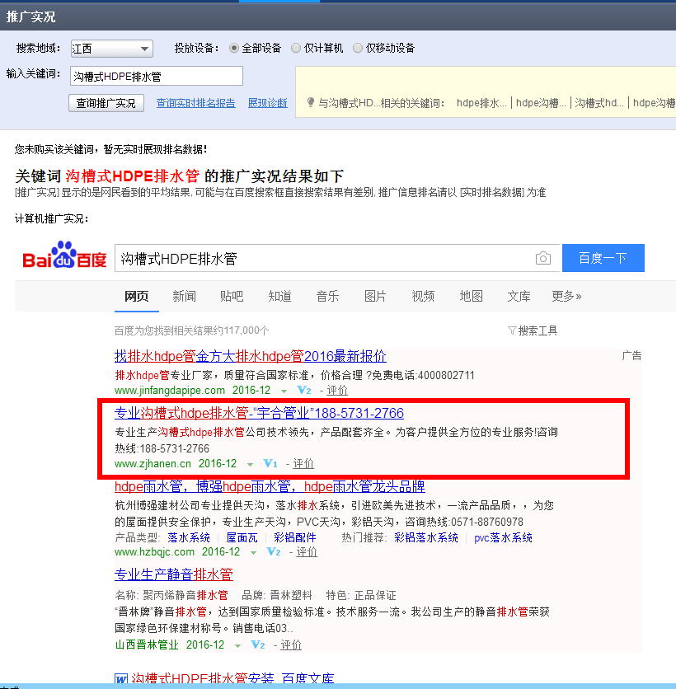
Task: Click the 广告 ad label
Action: coord(631,355)
